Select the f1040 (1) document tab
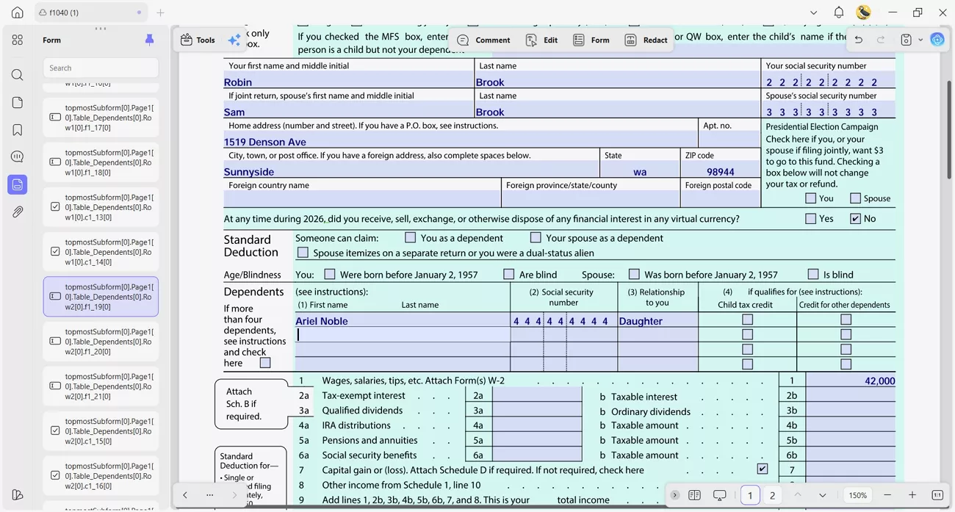 pyautogui.click(x=90, y=12)
